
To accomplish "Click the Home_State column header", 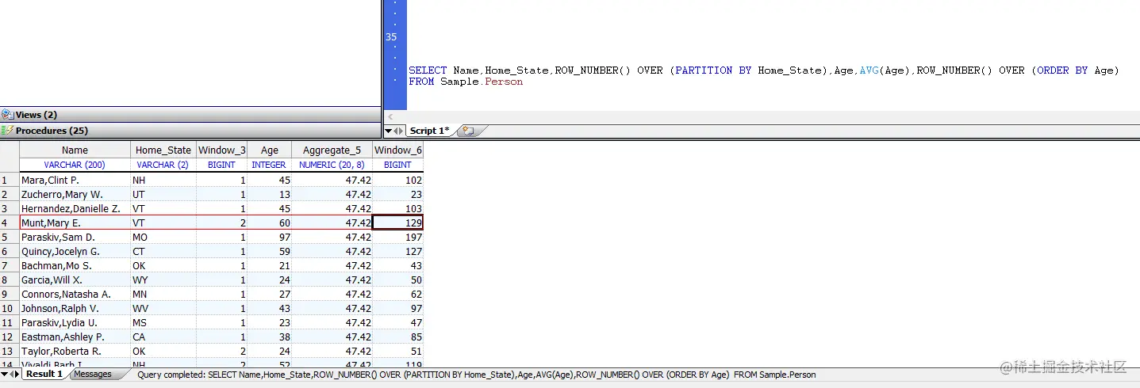I will tap(163, 150).
